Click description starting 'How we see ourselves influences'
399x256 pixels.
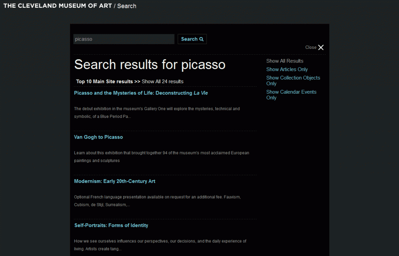click(x=160, y=245)
